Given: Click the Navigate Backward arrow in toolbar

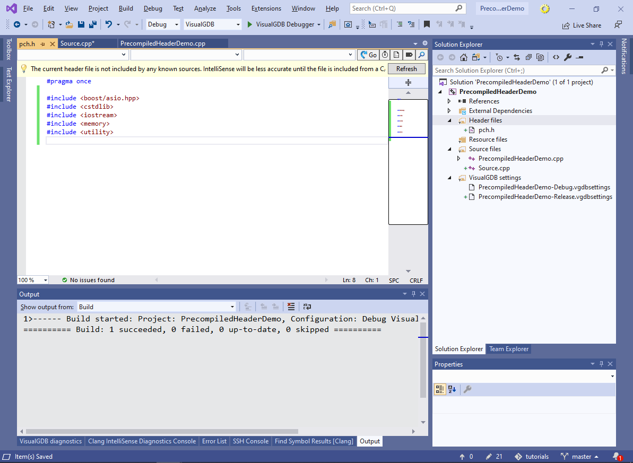Looking at the screenshot, I should point(17,24).
